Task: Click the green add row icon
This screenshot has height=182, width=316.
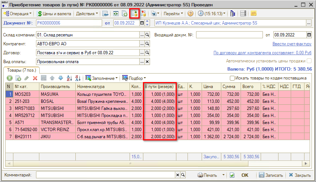Action: coord(10,78)
